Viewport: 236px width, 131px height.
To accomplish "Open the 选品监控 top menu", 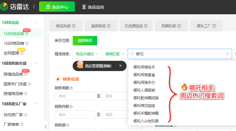I will pyautogui.click(x=93, y=7).
